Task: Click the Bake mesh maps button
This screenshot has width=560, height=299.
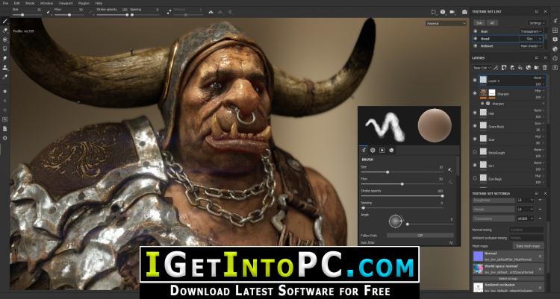Action: coord(527,245)
